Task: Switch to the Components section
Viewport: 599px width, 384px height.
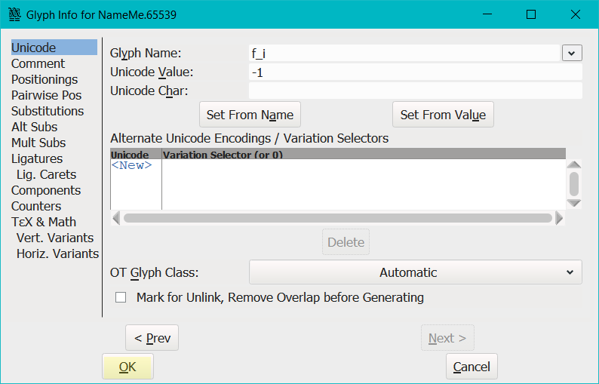Action: point(46,190)
